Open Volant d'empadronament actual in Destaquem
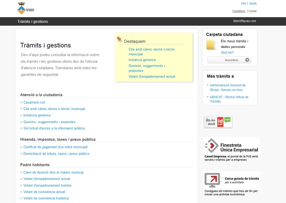Image resolution: width=286 pixels, height=203 pixels. 152,77
